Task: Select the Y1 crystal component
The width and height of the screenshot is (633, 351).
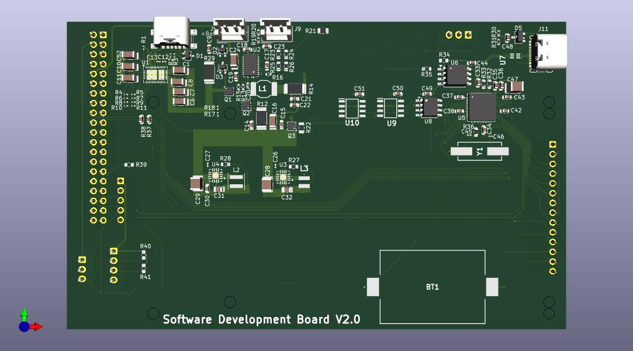Action: click(x=479, y=152)
